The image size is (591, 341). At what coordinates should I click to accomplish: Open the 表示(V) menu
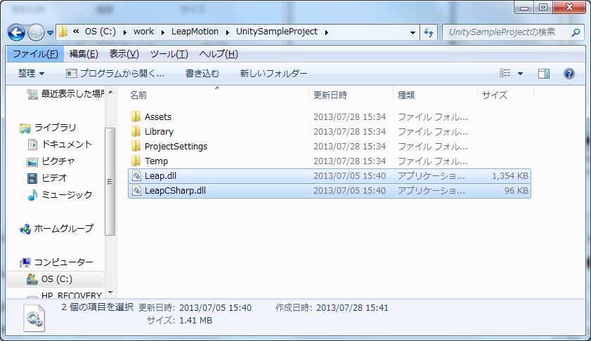(x=124, y=54)
